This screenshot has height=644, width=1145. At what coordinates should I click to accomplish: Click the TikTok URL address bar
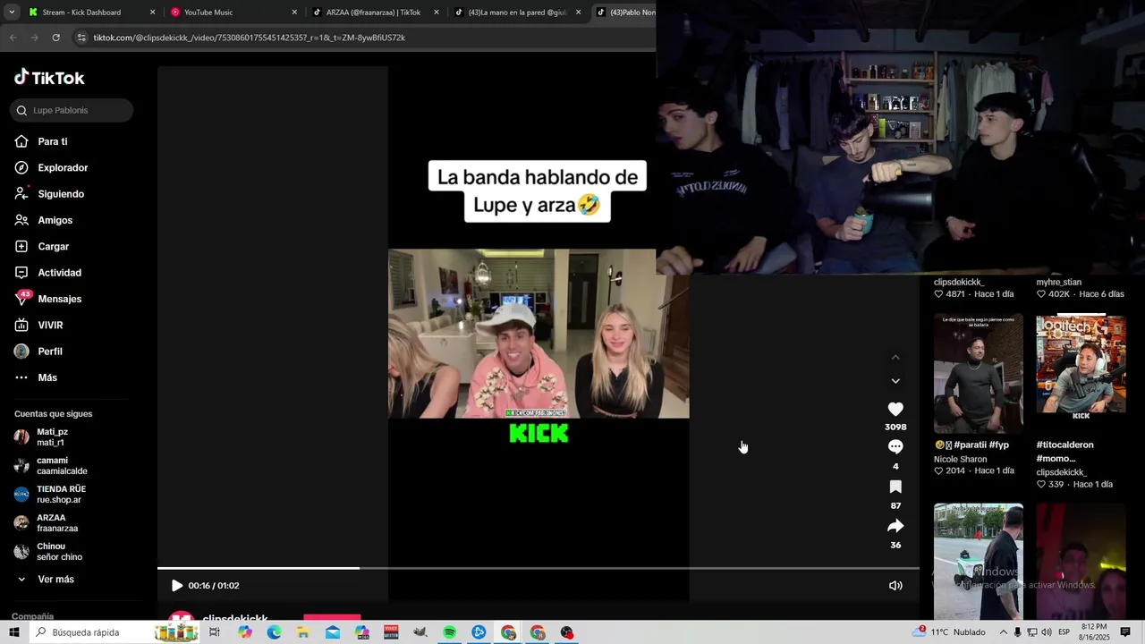[249, 38]
